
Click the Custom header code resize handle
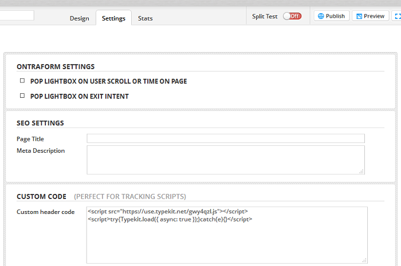coord(364,260)
